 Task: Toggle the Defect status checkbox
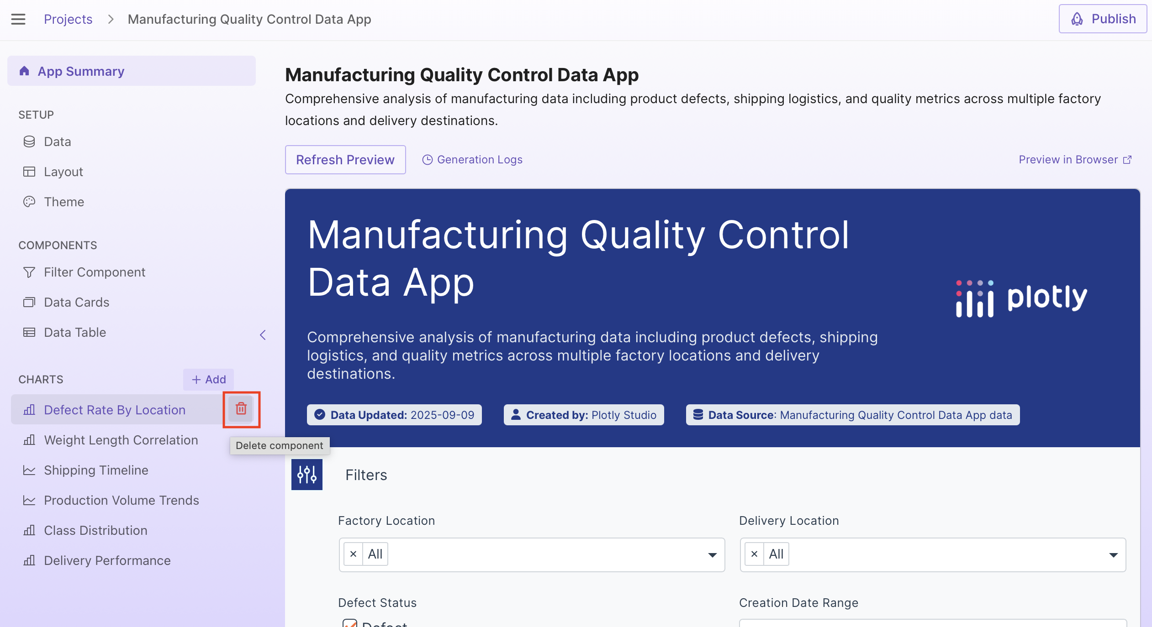350,623
